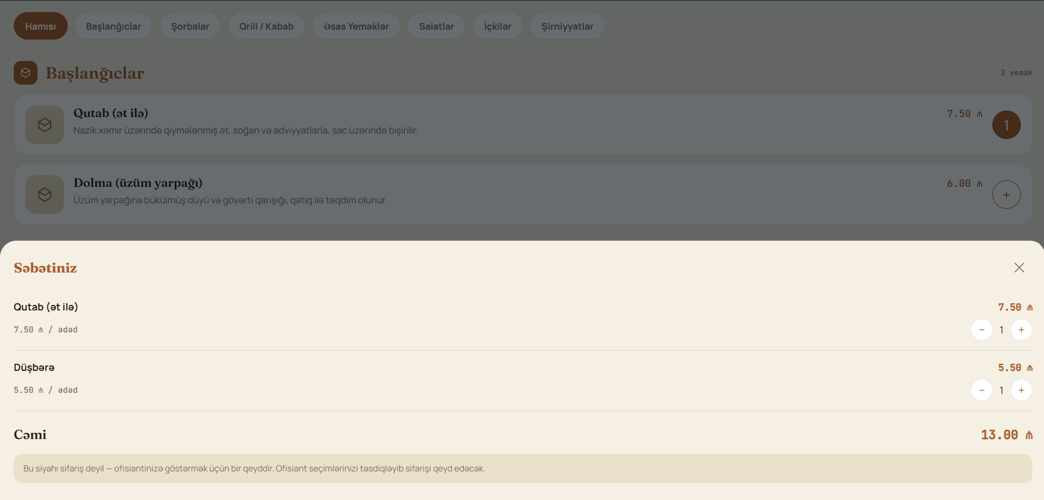Close the Səbətiniz cart panel
This screenshot has height=500, width=1044.
pos(1019,268)
